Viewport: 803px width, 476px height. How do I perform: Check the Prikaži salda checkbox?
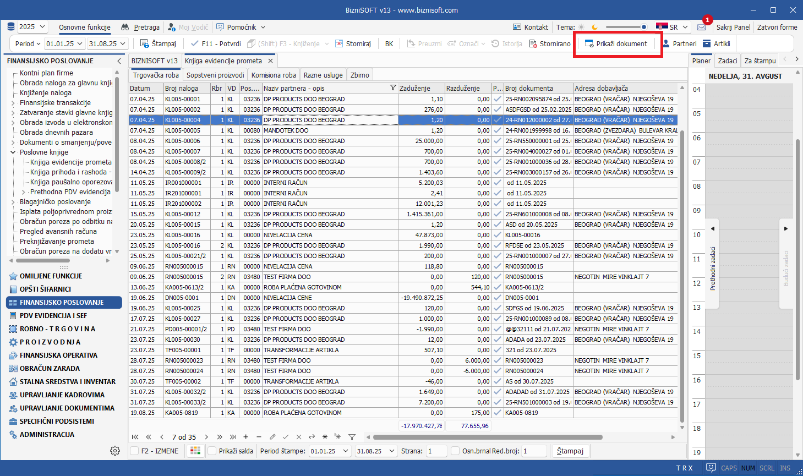pos(212,451)
